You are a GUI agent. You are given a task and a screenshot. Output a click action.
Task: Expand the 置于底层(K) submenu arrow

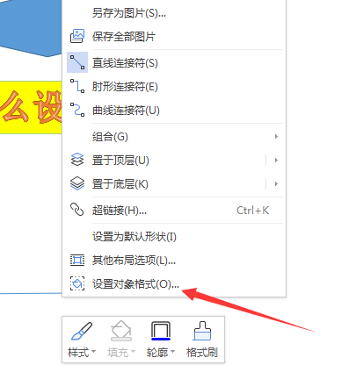[276, 183]
